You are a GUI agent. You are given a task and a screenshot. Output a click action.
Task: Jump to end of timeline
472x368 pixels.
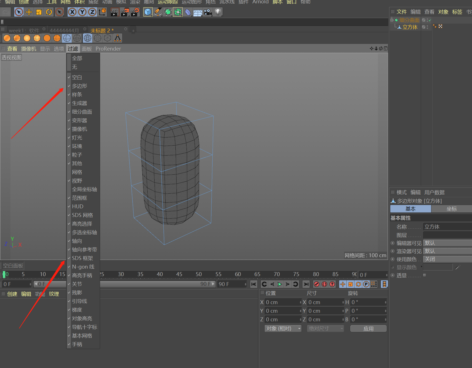pos(306,284)
